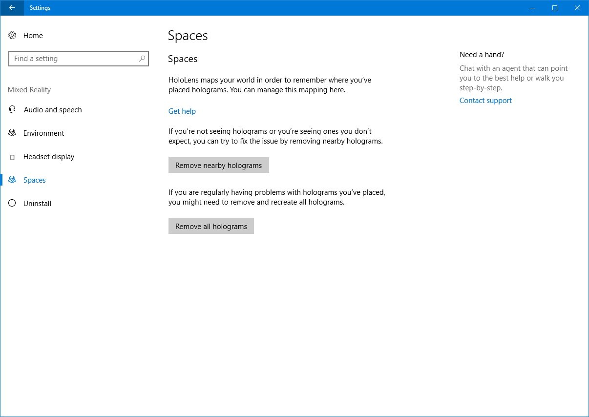589x417 pixels.
Task: Open the Get help link
Action: [x=182, y=111]
